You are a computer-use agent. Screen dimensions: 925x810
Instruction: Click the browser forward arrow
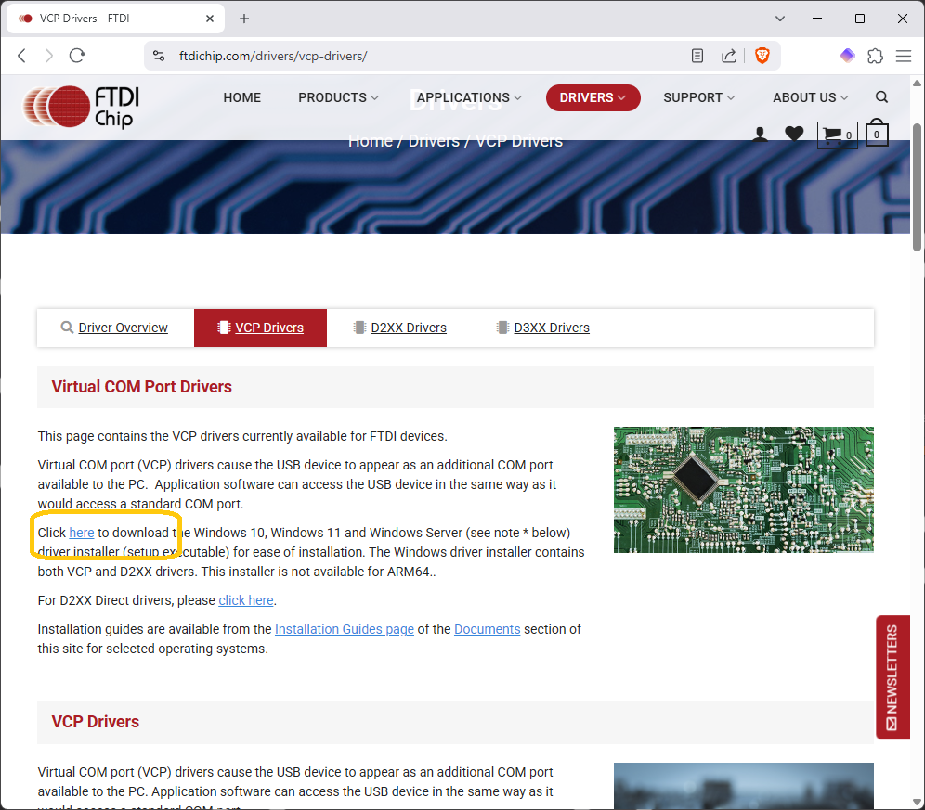point(49,56)
